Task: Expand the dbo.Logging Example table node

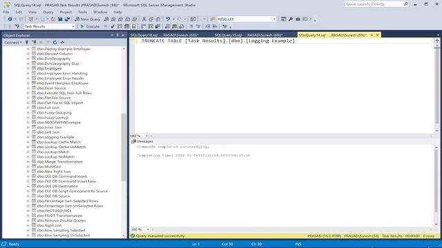Action: pyautogui.click(x=28, y=137)
